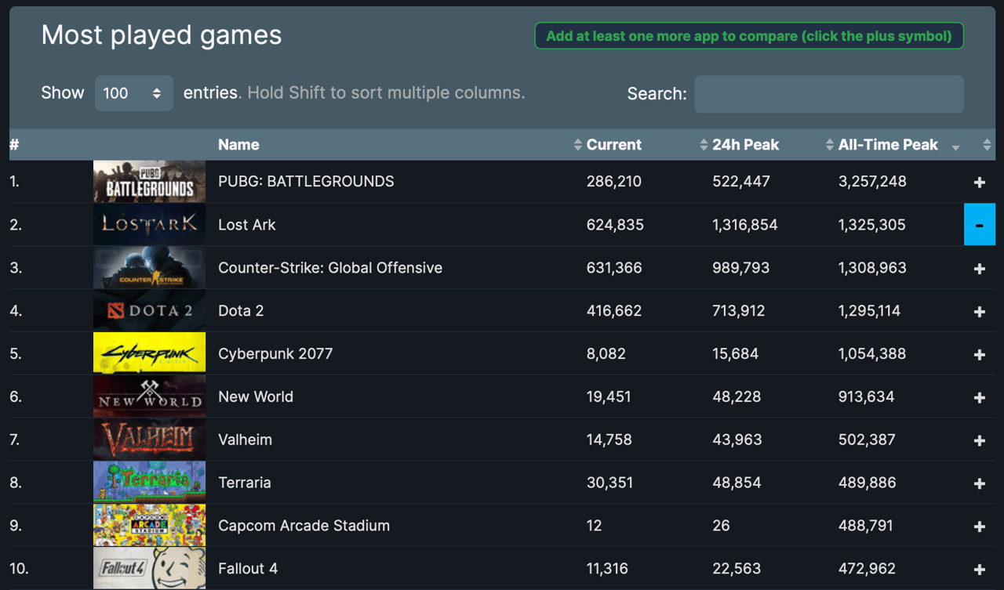The width and height of the screenshot is (1004, 590).
Task: Open the PUBG: BATTLEGROUNDS game banner icon
Action: pyautogui.click(x=149, y=181)
